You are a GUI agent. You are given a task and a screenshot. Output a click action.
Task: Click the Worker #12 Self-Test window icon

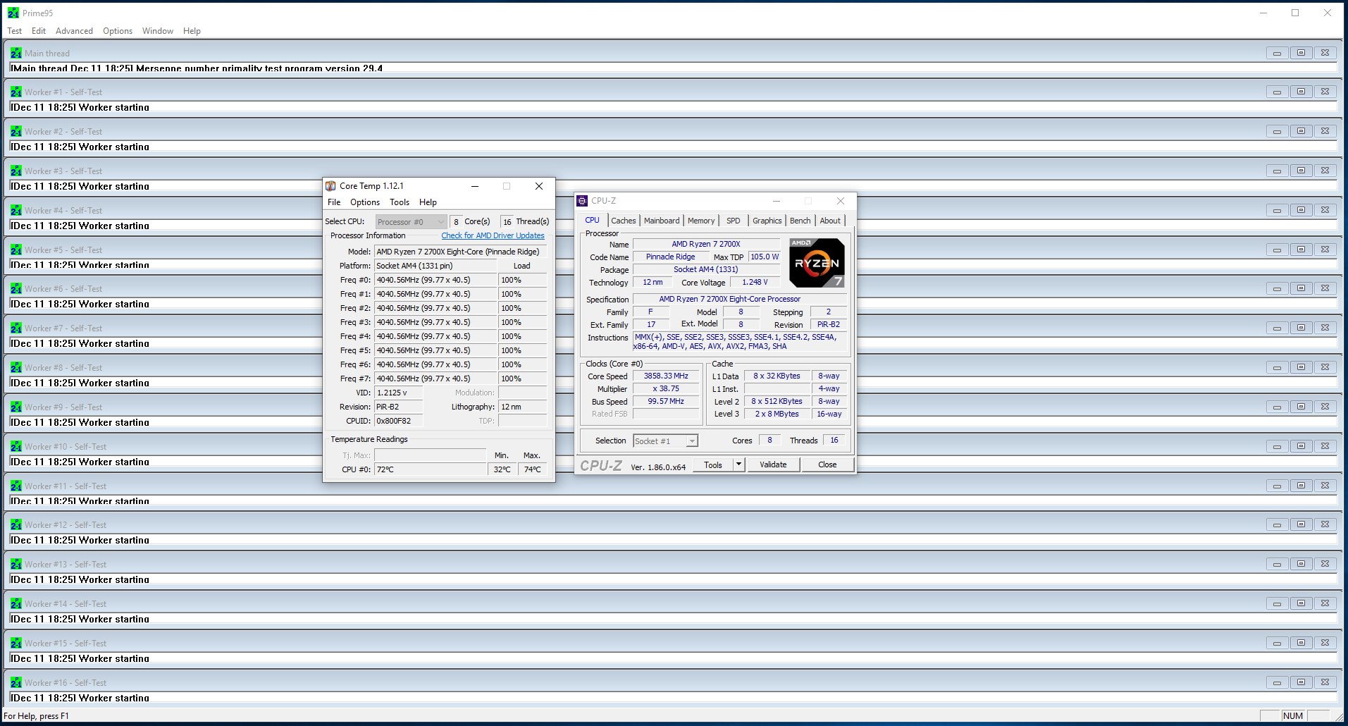click(16, 524)
